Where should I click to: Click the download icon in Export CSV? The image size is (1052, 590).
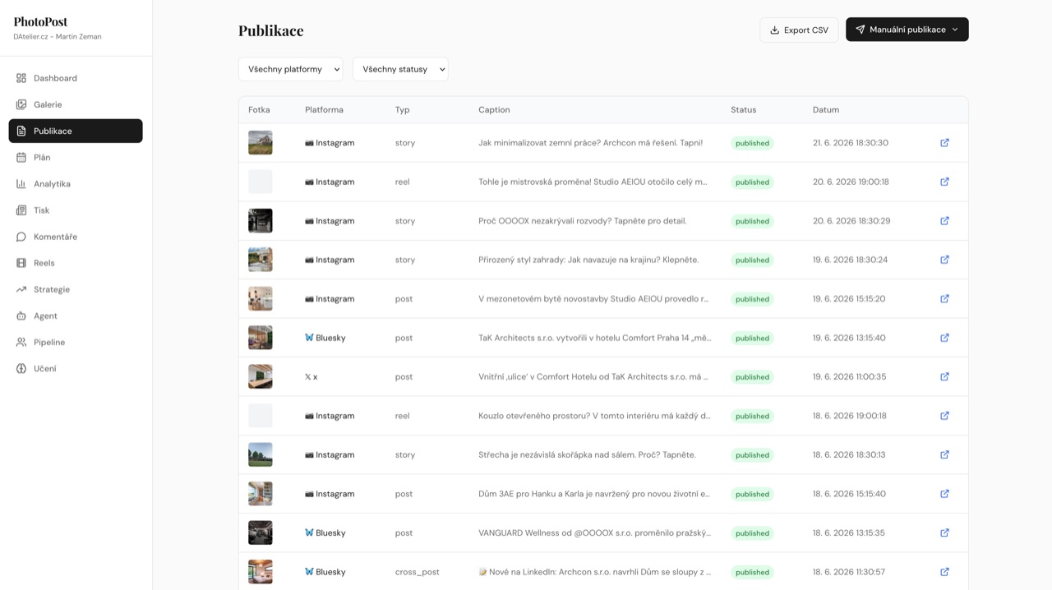coord(774,30)
